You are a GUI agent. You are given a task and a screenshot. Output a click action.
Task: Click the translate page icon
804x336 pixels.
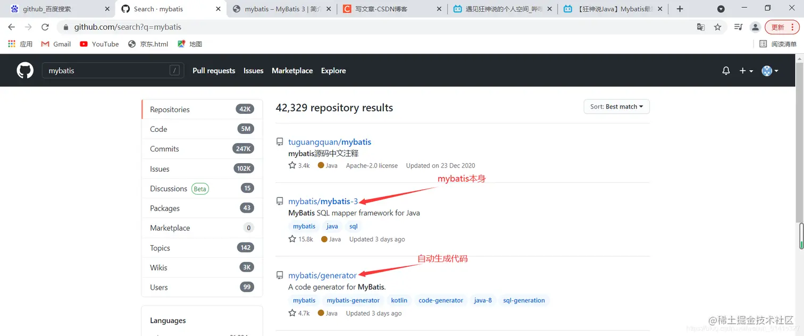click(701, 27)
